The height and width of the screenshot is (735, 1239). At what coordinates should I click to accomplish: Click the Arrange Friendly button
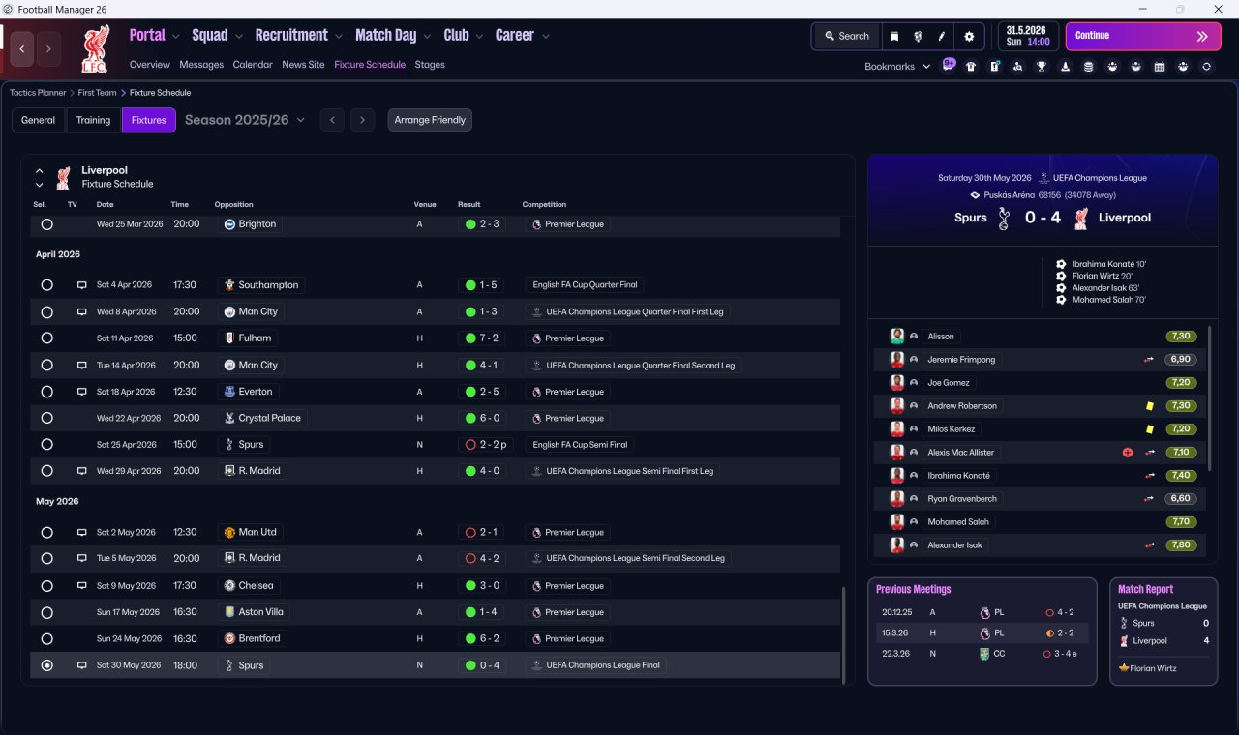pyautogui.click(x=430, y=120)
